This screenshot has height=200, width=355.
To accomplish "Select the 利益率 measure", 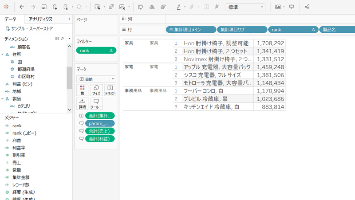I will pyautogui.click(x=19, y=148).
